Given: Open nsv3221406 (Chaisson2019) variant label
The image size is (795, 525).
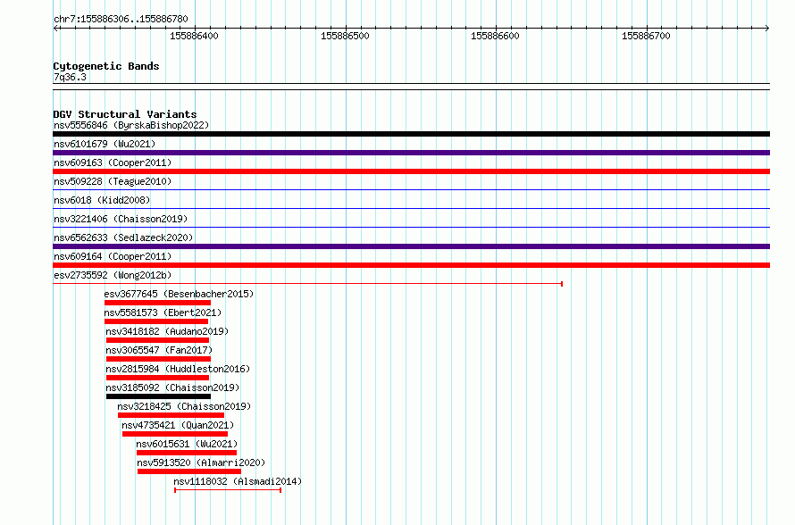Looking at the screenshot, I should [x=121, y=219].
